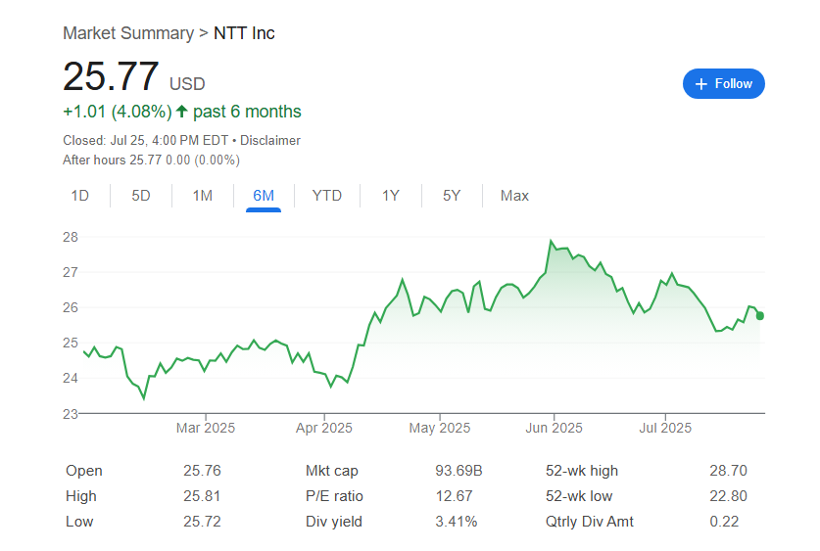This screenshot has width=820, height=551.
Task: Open the Market Summary breadcrumb link
Action: pyautogui.click(x=128, y=33)
